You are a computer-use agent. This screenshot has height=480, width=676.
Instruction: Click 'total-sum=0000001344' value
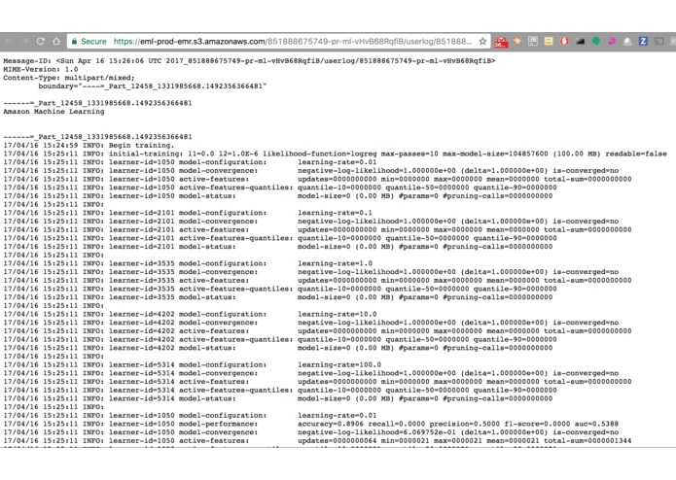point(587,441)
